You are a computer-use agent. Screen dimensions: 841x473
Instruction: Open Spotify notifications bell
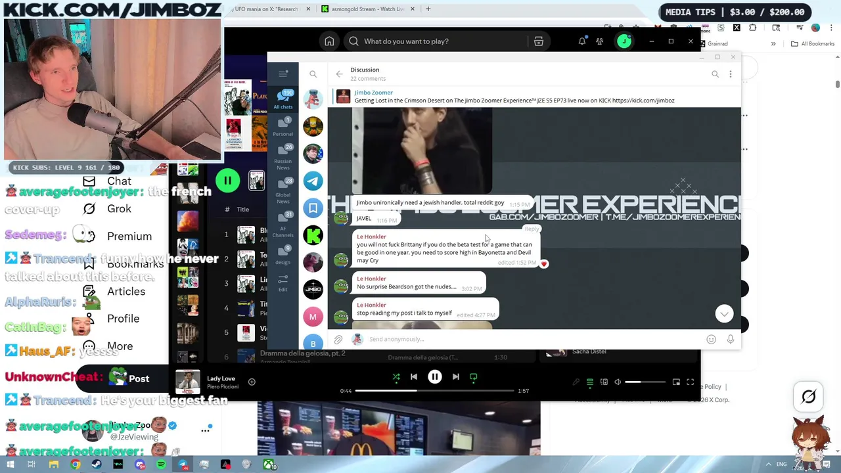[582, 41]
